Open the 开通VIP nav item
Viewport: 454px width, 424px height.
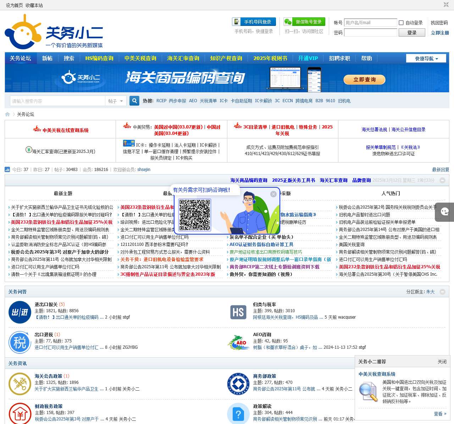click(308, 58)
